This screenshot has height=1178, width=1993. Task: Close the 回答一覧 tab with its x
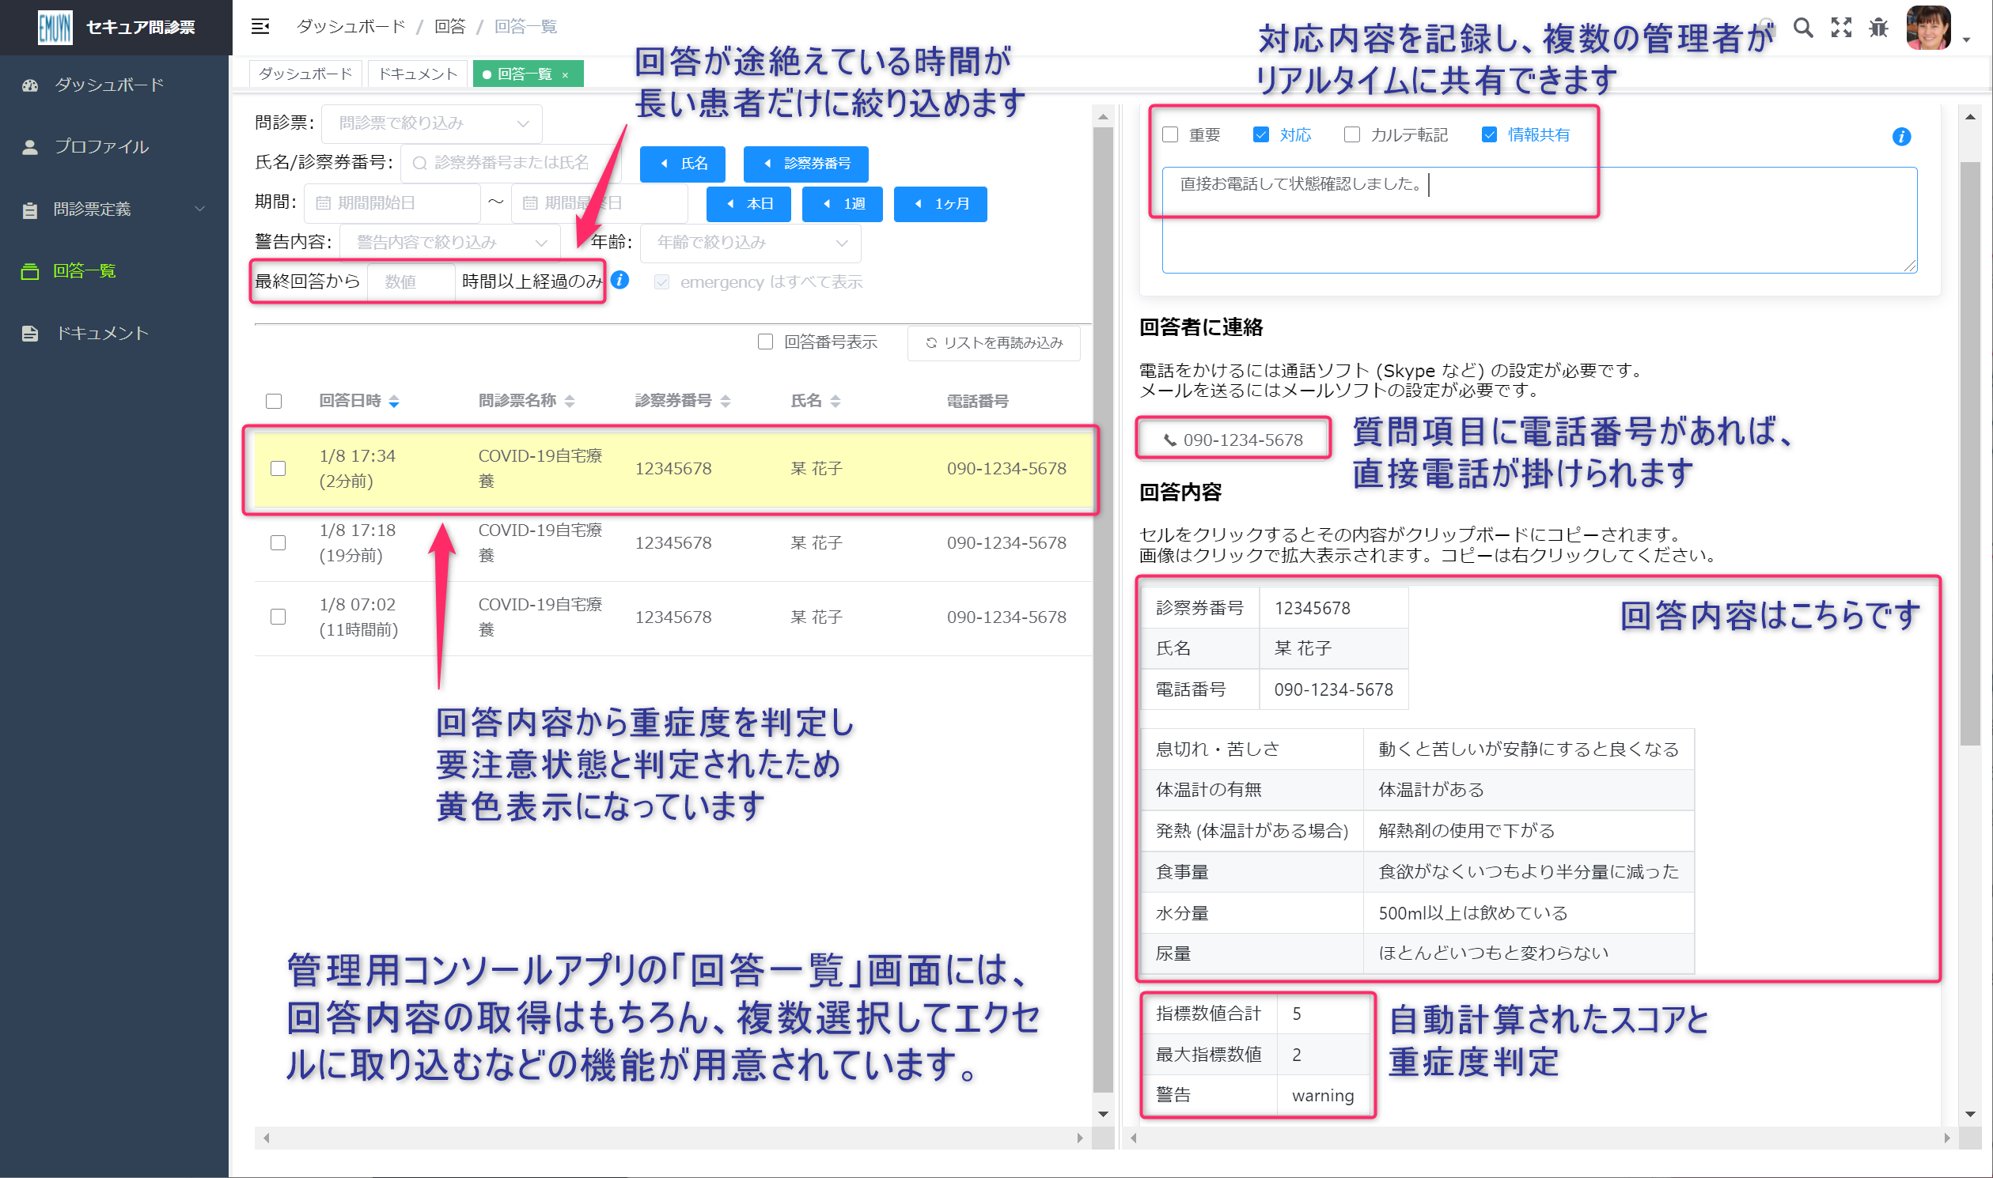pos(566,74)
